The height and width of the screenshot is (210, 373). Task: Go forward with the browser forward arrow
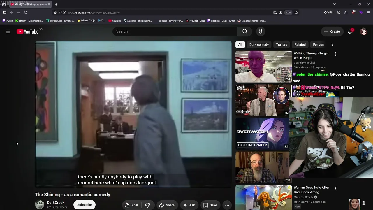19,13
